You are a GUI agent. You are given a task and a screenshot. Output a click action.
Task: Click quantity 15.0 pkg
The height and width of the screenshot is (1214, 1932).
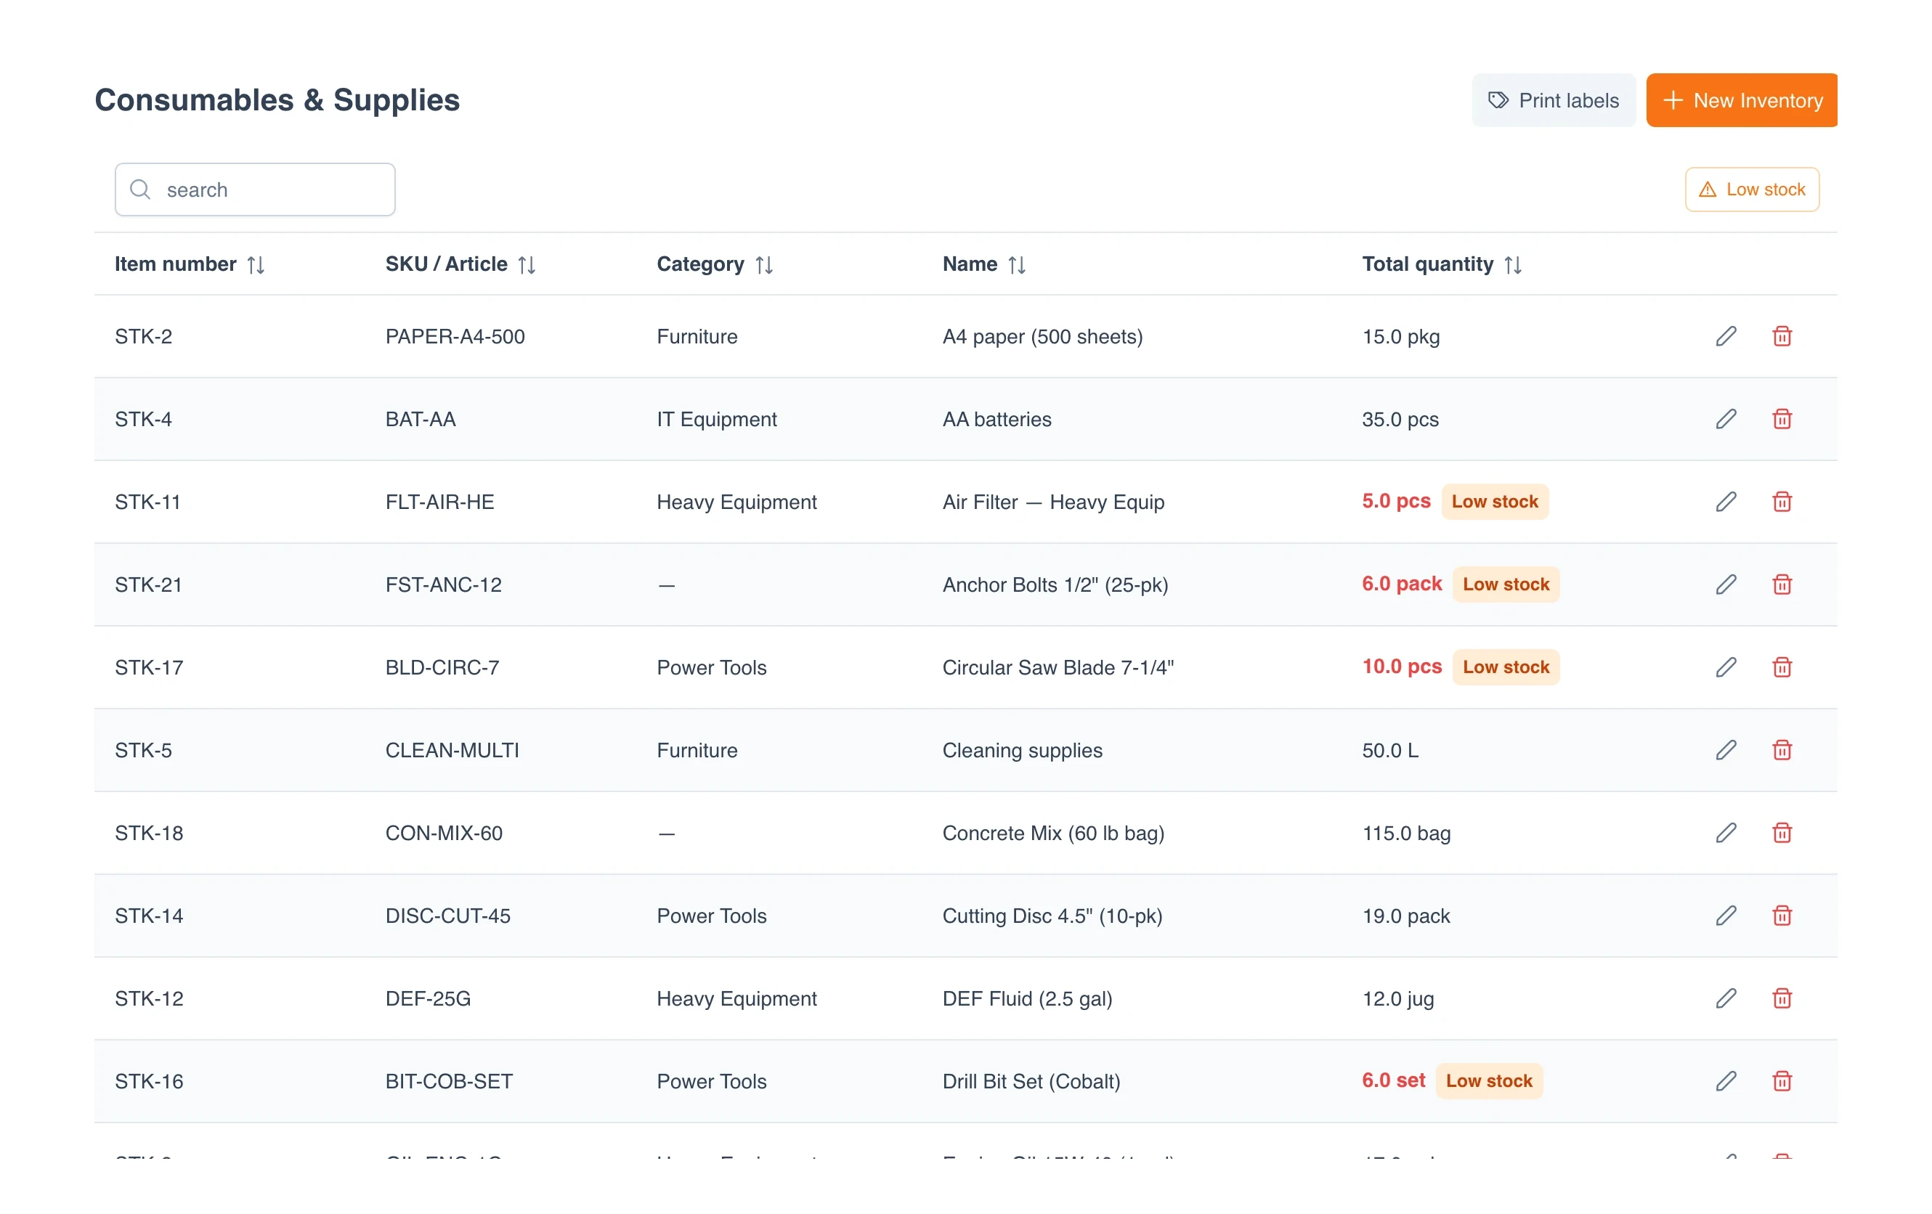[1400, 336]
